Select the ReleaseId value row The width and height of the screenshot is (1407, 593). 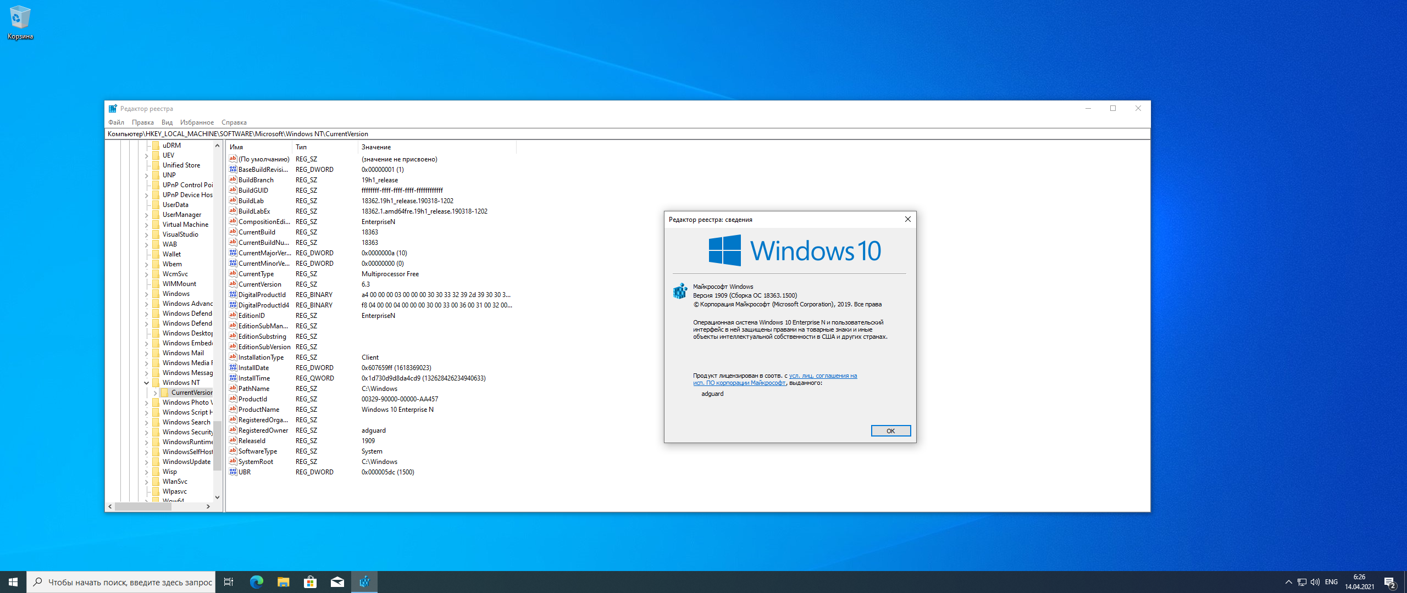point(371,441)
